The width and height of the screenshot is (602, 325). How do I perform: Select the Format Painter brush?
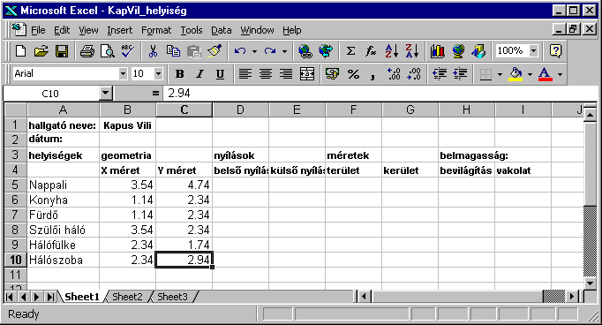[x=214, y=51]
